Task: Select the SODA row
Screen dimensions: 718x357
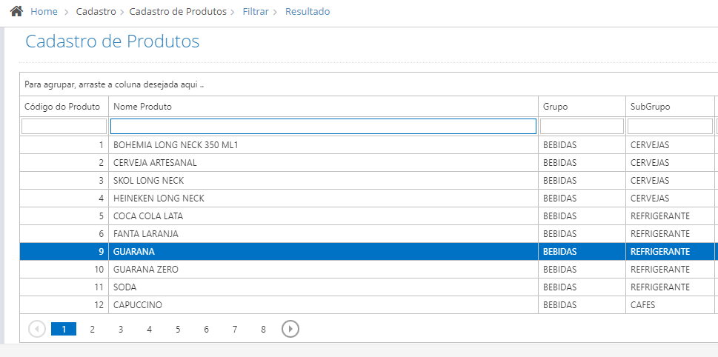Action: (x=368, y=287)
